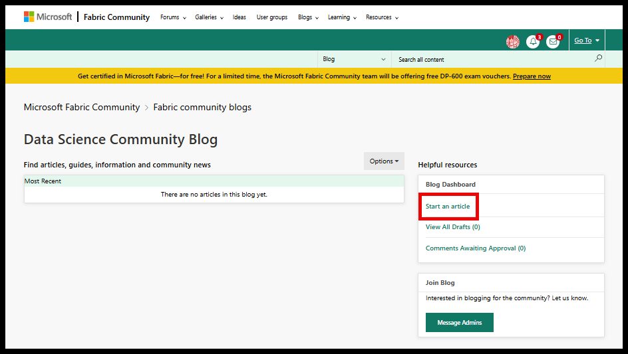The height and width of the screenshot is (354, 628).
Task: Follow the Prepare now link
Action: tap(532, 76)
